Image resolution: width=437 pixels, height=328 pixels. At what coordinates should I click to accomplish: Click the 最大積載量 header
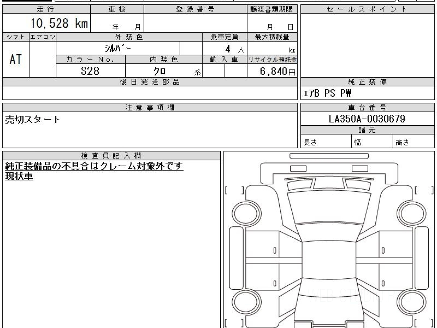(272, 37)
